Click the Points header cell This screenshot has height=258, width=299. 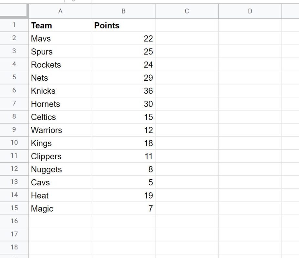[x=124, y=25]
